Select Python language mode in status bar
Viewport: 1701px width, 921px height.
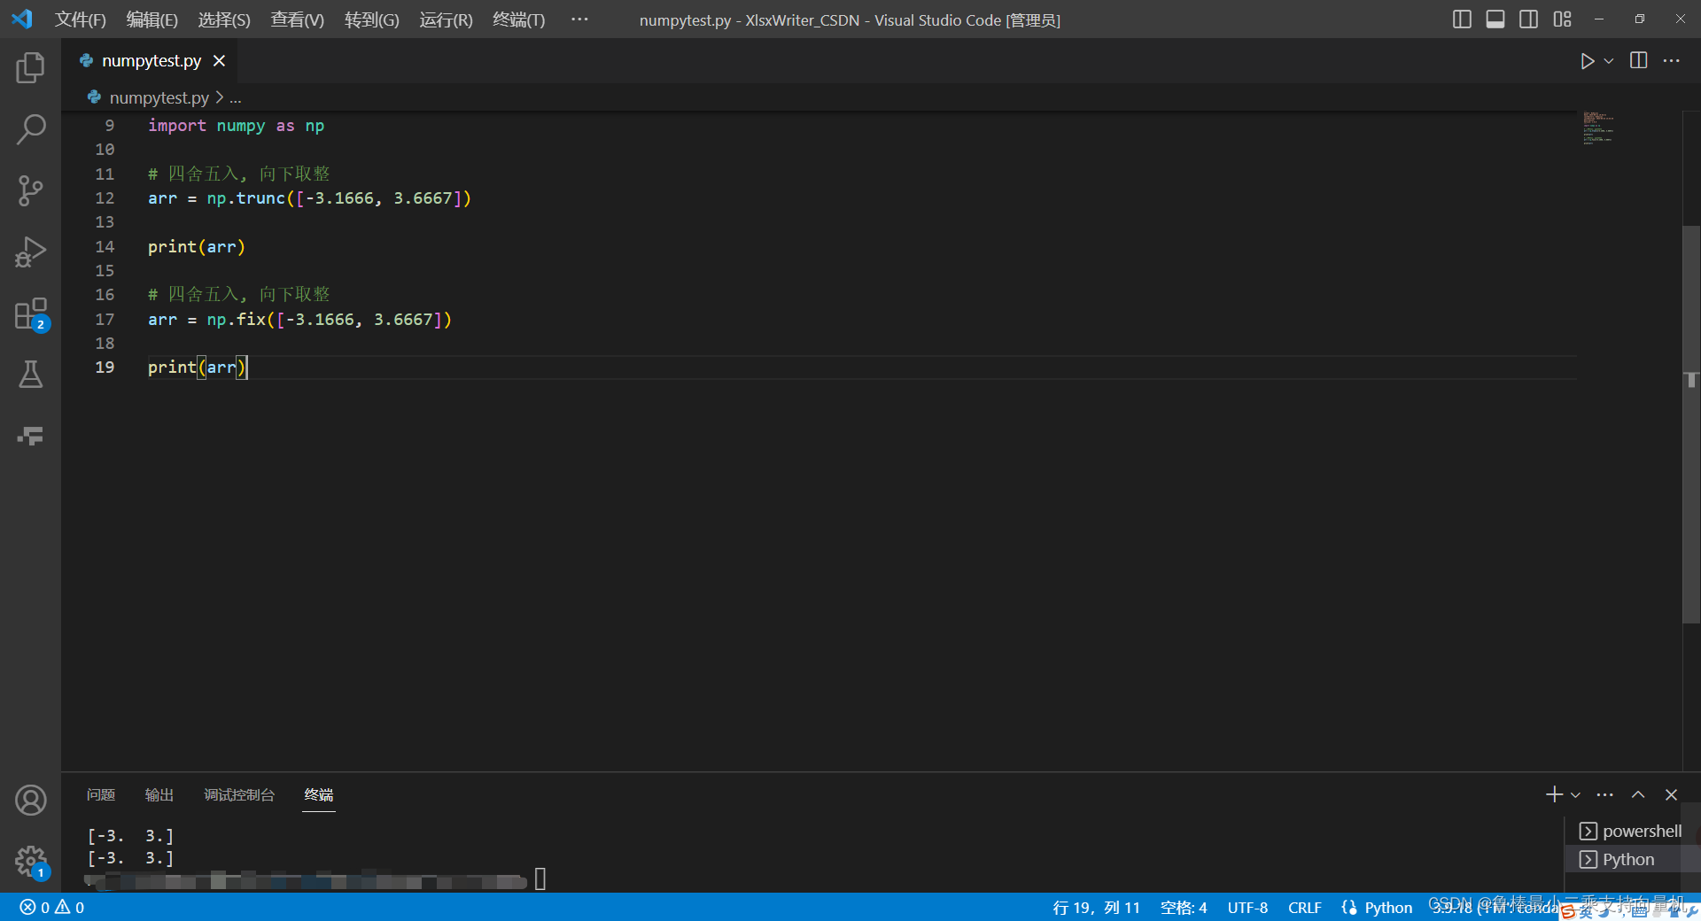point(1388,907)
